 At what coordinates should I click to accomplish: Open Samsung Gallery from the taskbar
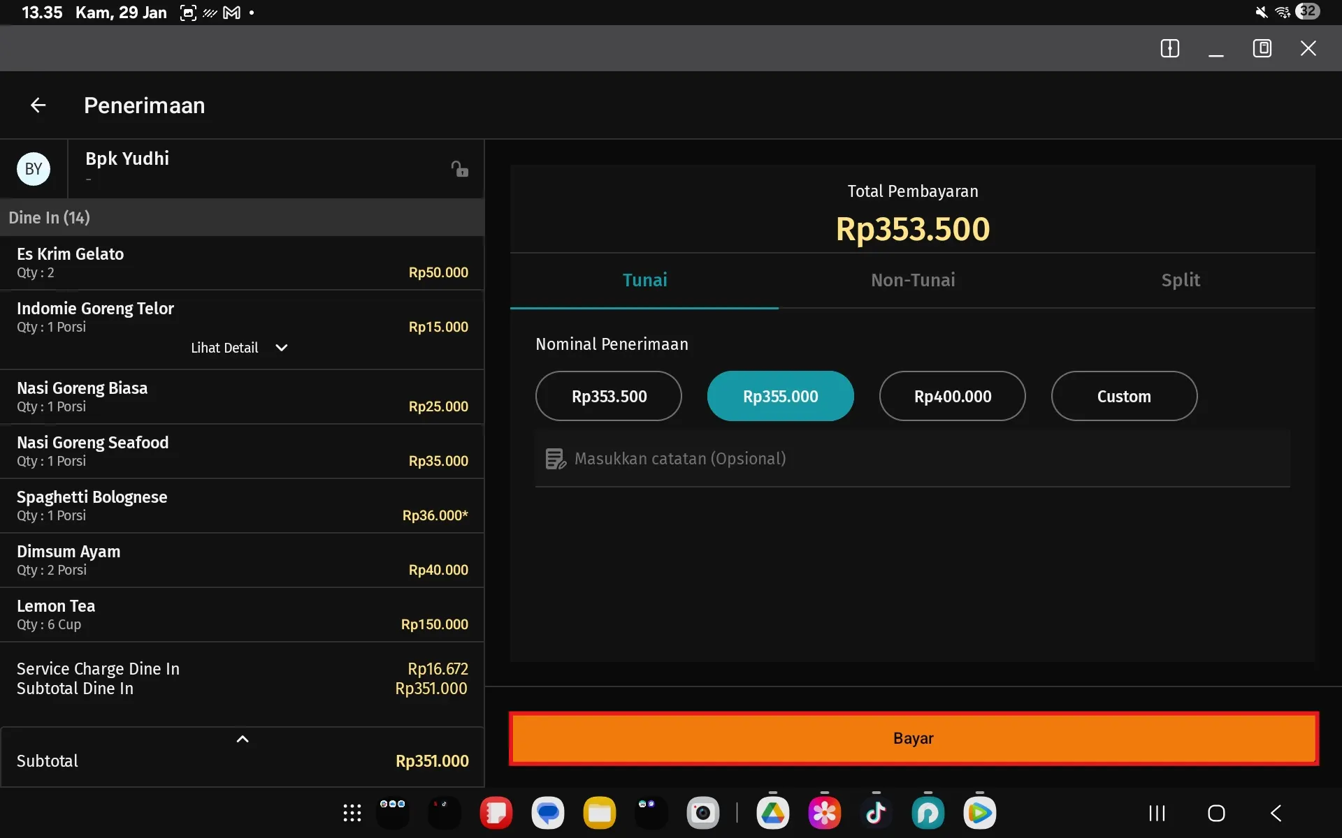[x=825, y=812]
